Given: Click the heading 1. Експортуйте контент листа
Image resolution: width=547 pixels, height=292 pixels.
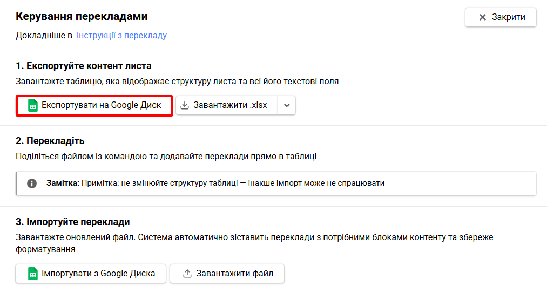Looking at the screenshot, I should point(83,66).
